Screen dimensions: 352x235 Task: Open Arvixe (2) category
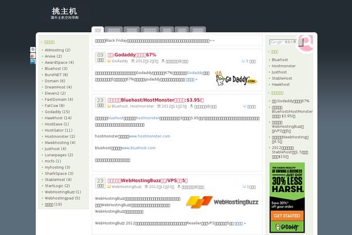[x=53, y=56]
